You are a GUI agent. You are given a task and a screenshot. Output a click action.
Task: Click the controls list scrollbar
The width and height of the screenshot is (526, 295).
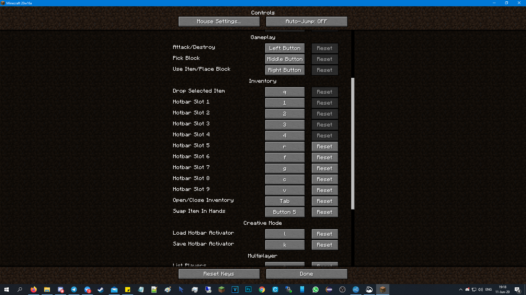click(353, 143)
